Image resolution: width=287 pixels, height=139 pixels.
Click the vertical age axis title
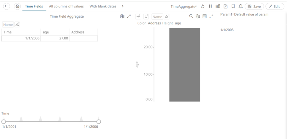137,65
